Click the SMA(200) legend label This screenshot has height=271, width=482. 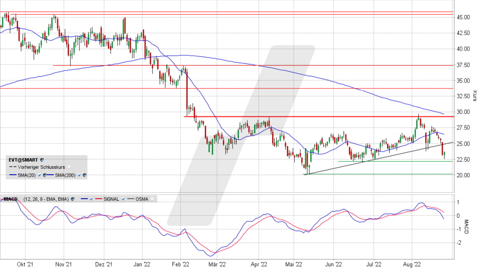tap(65, 175)
